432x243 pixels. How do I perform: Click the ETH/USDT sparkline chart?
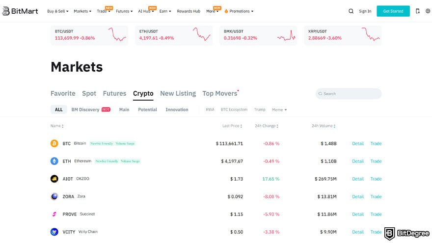click(x=202, y=34)
